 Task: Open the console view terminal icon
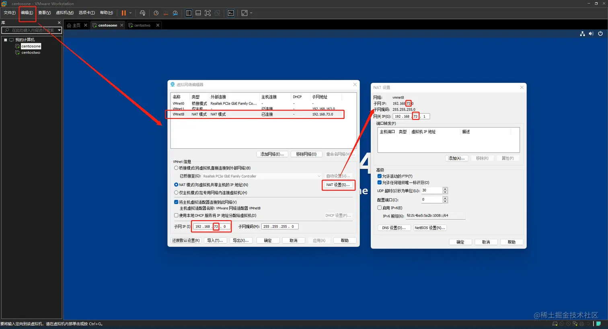coord(231,13)
